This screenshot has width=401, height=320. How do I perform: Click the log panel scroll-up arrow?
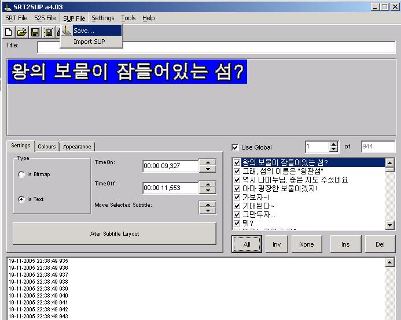pos(390,262)
